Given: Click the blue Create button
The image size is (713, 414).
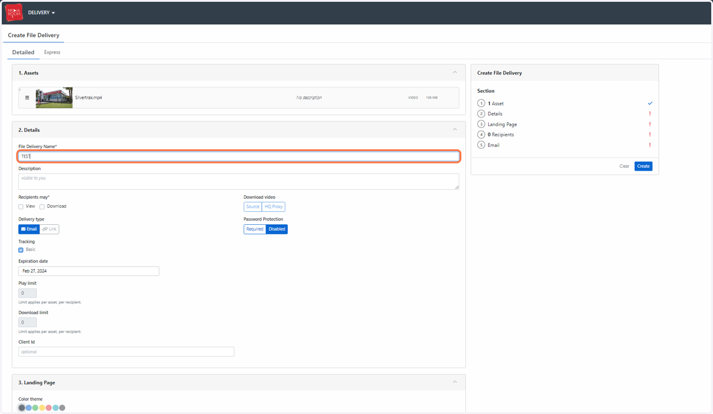Looking at the screenshot, I should tap(643, 167).
